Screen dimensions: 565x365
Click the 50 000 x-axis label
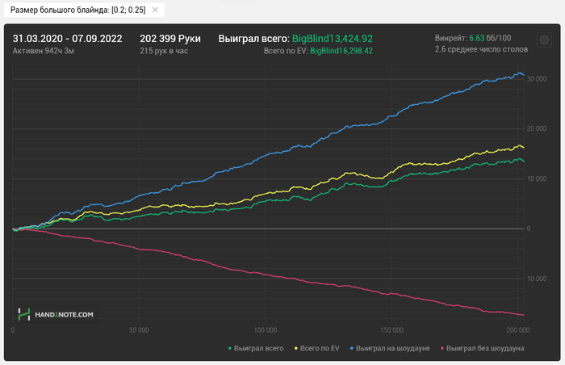pyautogui.click(x=139, y=330)
